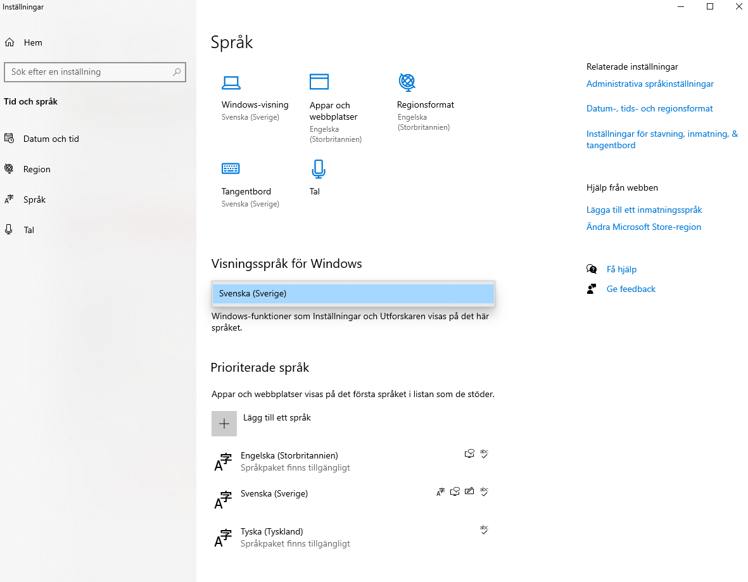Click the Få hjälp chat icon

coord(592,269)
